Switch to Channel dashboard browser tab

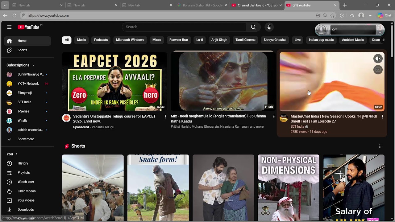257,5
